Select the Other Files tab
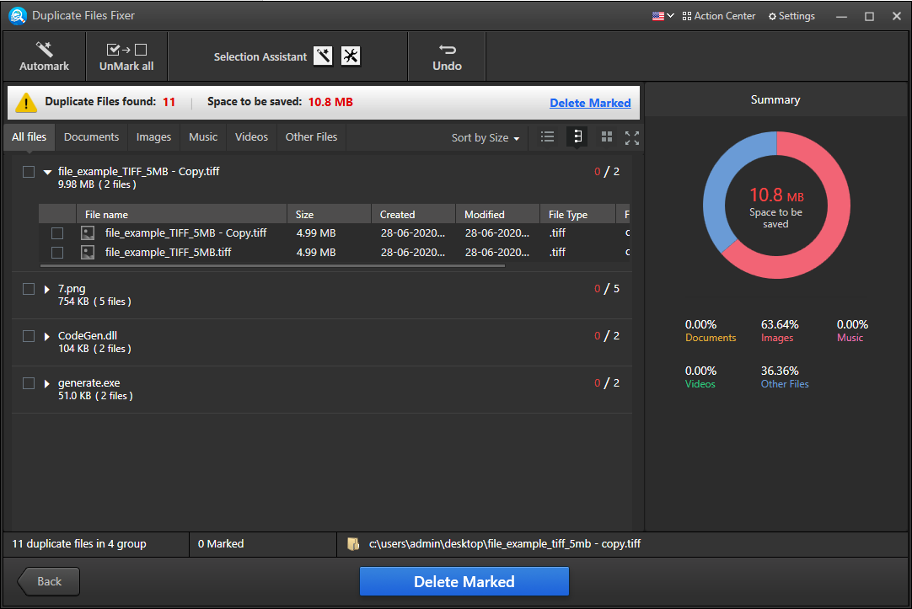 point(311,137)
